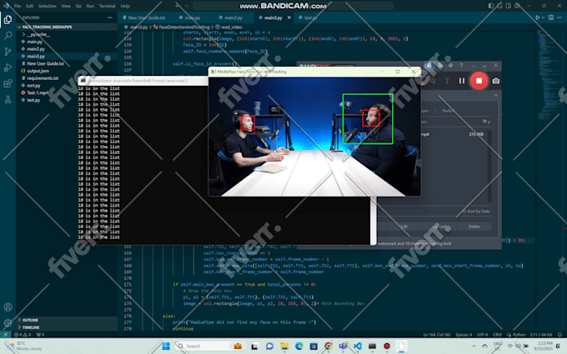
Task: Click the Upload button in Bandicam
Action: point(439,227)
